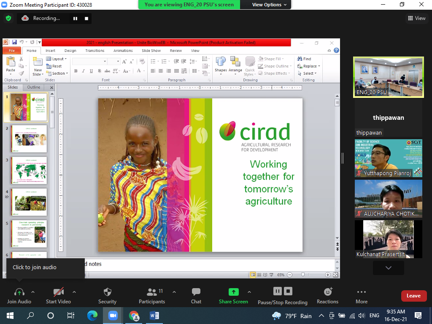This screenshot has width=432, height=324.
Task: Switch to the Animations ribbon tab
Action: coord(123,51)
